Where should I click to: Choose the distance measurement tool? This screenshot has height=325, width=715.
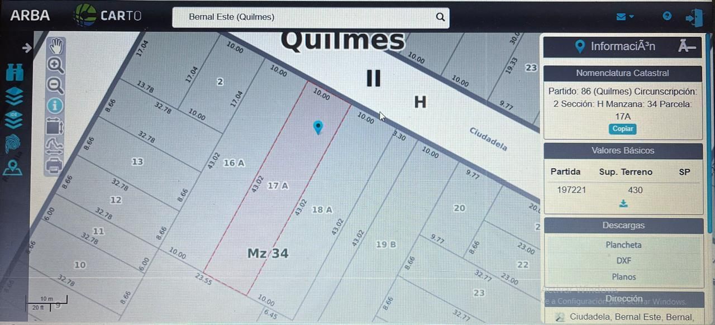54,146
